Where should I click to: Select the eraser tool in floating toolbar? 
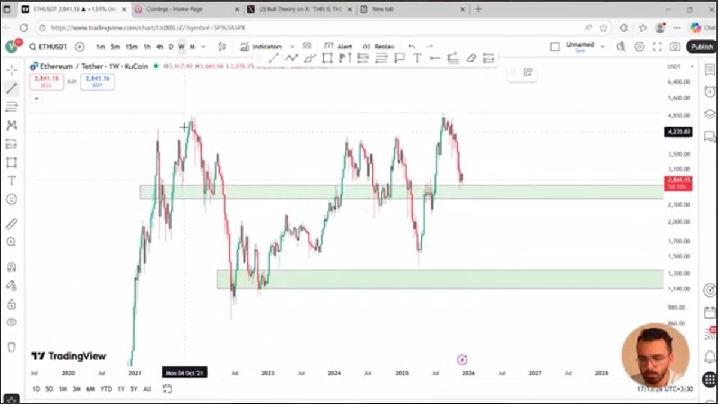tap(471, 58)
